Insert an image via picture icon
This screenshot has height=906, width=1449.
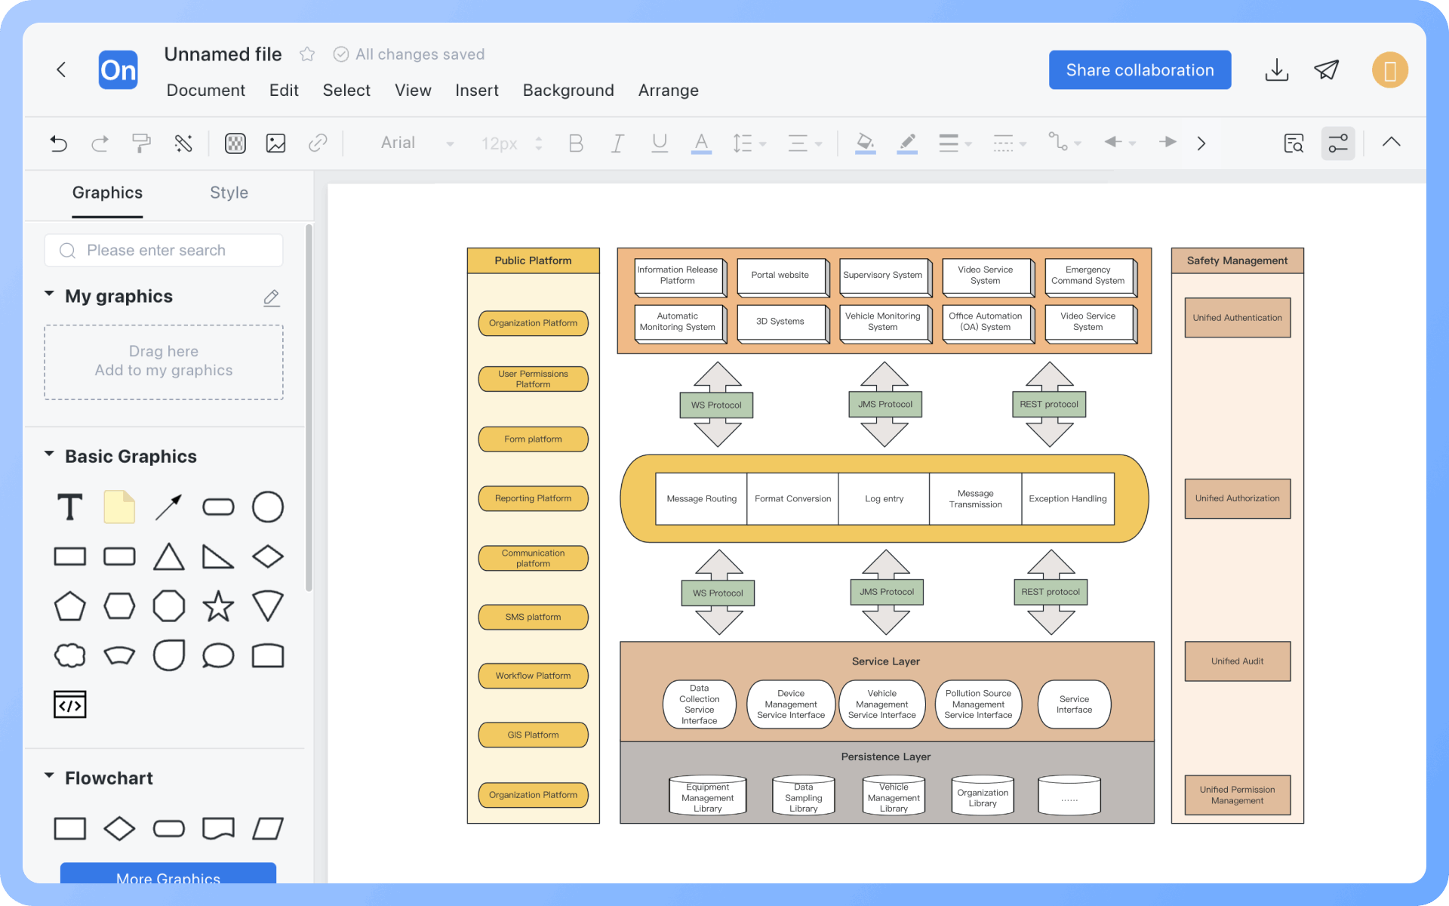(x=276, y=143)
